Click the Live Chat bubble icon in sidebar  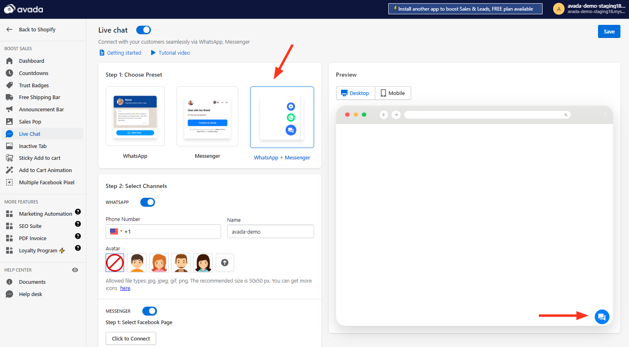tap(9, 134)
